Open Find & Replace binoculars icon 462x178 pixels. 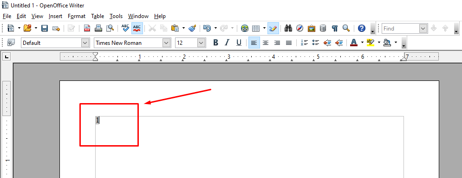288,28
